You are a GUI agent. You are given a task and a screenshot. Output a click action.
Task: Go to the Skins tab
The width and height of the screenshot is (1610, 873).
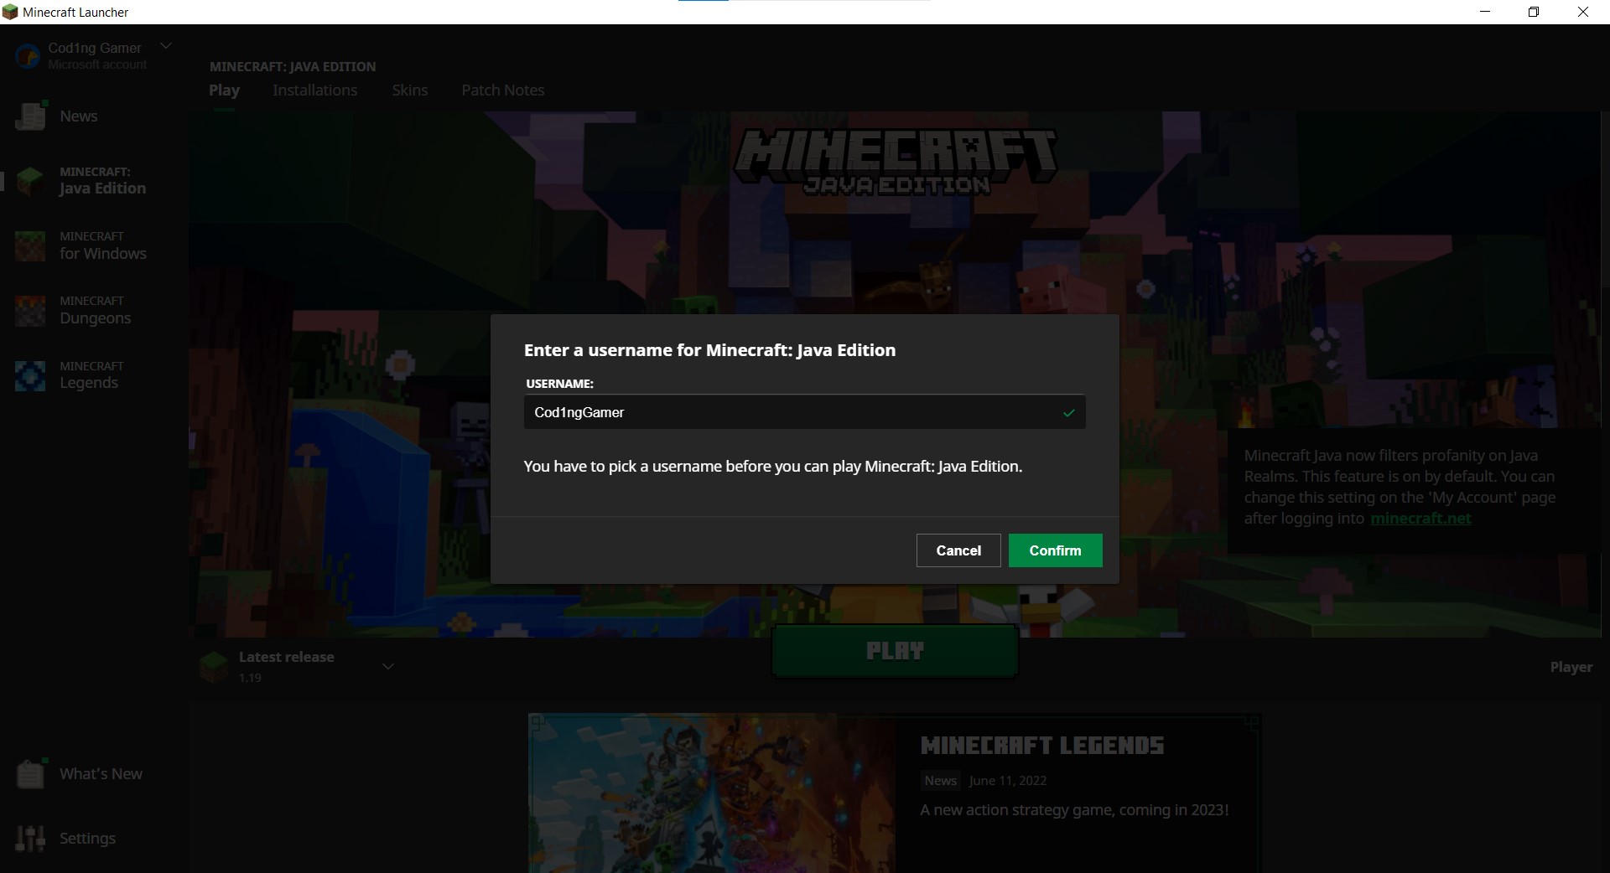coord(409,90)
